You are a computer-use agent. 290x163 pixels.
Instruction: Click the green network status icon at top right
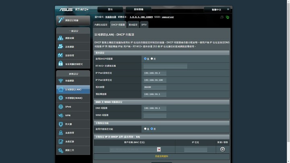pos(228,17)
